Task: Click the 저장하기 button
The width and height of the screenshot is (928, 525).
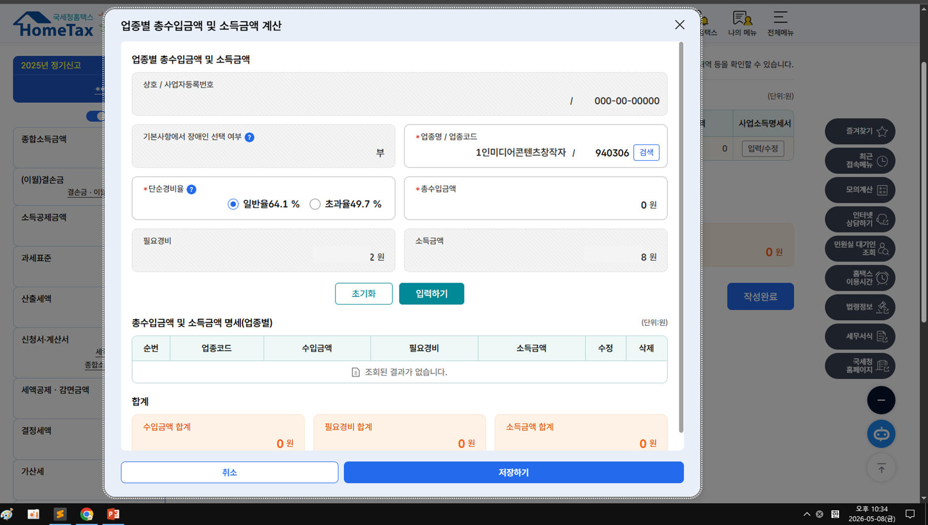Action: click(x=513, y=472)
